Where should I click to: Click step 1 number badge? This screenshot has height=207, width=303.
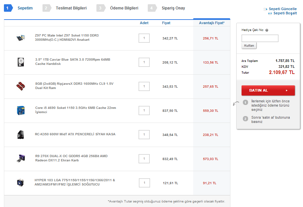8,8
